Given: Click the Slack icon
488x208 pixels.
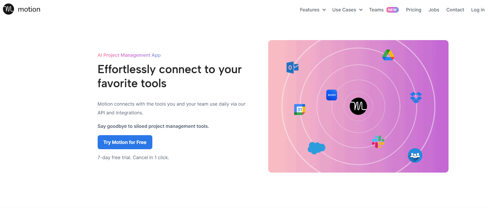Looking at the screenshot, I should (378, 142).
